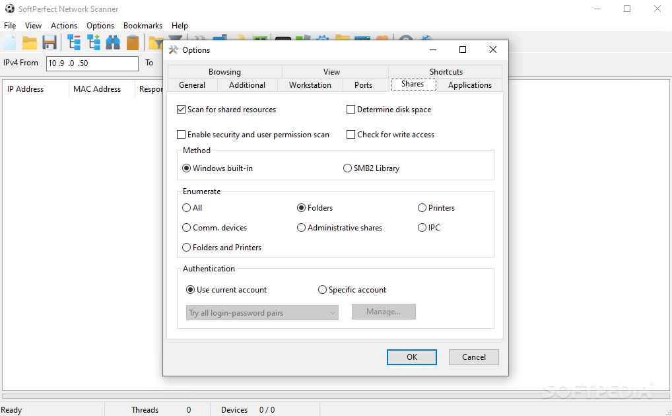Open file using the yellow folder icon

(30, 42)
